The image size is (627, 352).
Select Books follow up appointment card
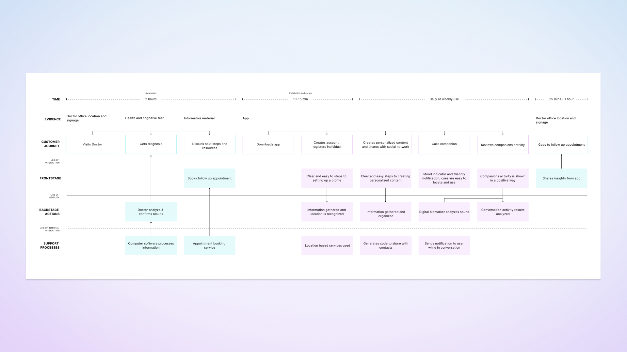pos(209,178)
